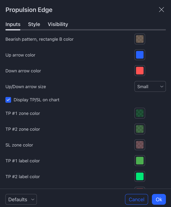Click the partially visible bottom color swatch
This screenshot has width=171, height=207.
coord(140,188)
